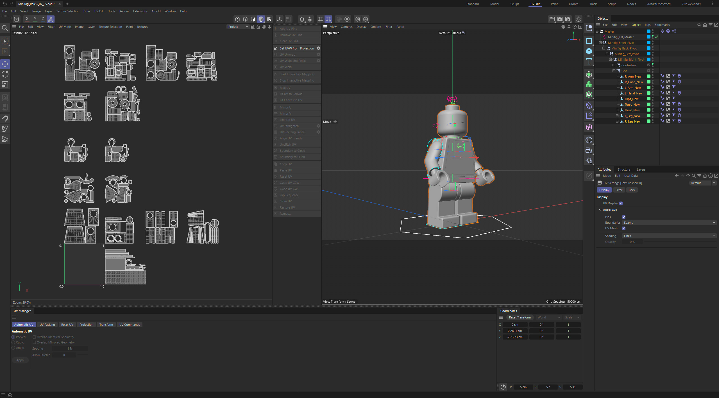Adjust the Spacing slider
This screenshot has width=719, height=398.
click(x=70, y=349)
